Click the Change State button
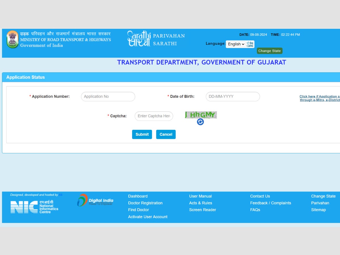The height and width of the screenshot is (255, 340). (x=269, y=51)
